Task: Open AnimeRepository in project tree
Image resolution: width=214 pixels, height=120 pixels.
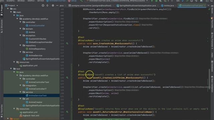Action: coord(36,49)
